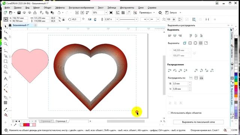The image size is (240, 135).
Task: Click the Запуск button
Action: coord(171,12)
